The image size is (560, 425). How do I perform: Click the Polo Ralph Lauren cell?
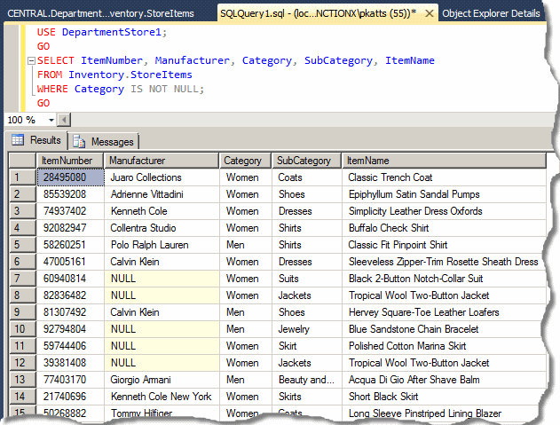point(162,245)
